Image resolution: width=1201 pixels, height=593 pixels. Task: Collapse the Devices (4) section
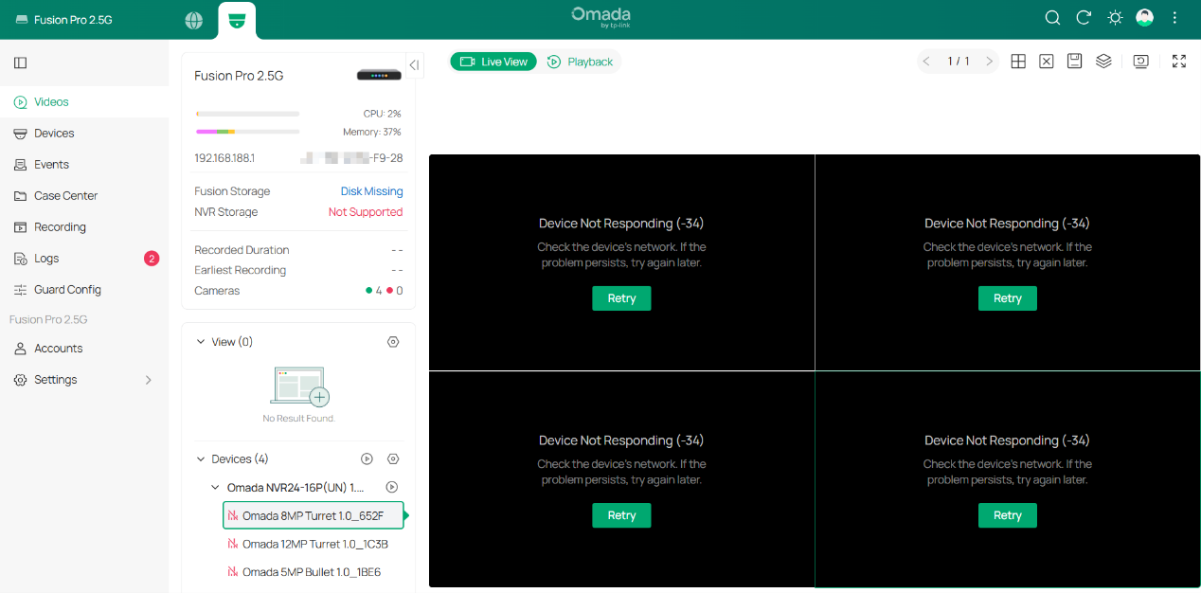201,459
